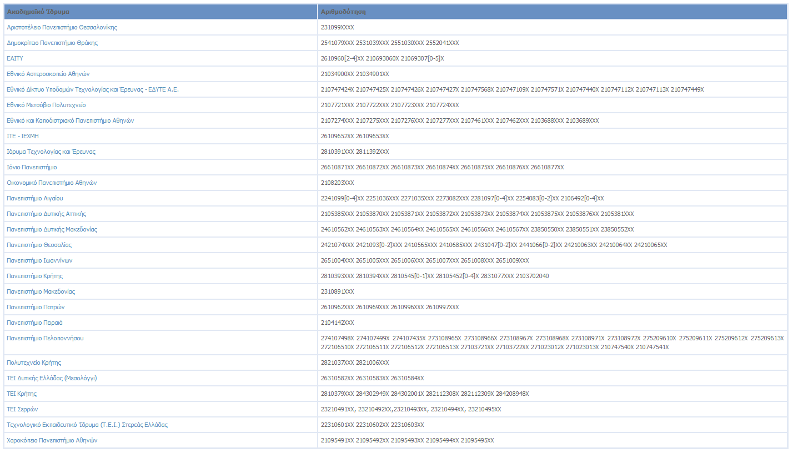Select cell 2810391XXX 2811392XXX
This screenshot has height=453, width=793.
(553, 152)
